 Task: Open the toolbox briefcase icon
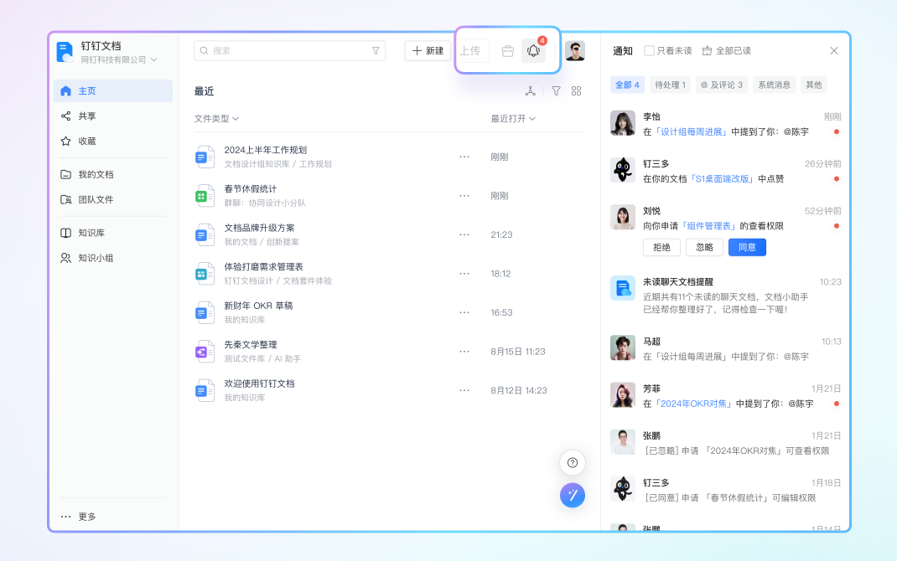(x=507, y=51)
